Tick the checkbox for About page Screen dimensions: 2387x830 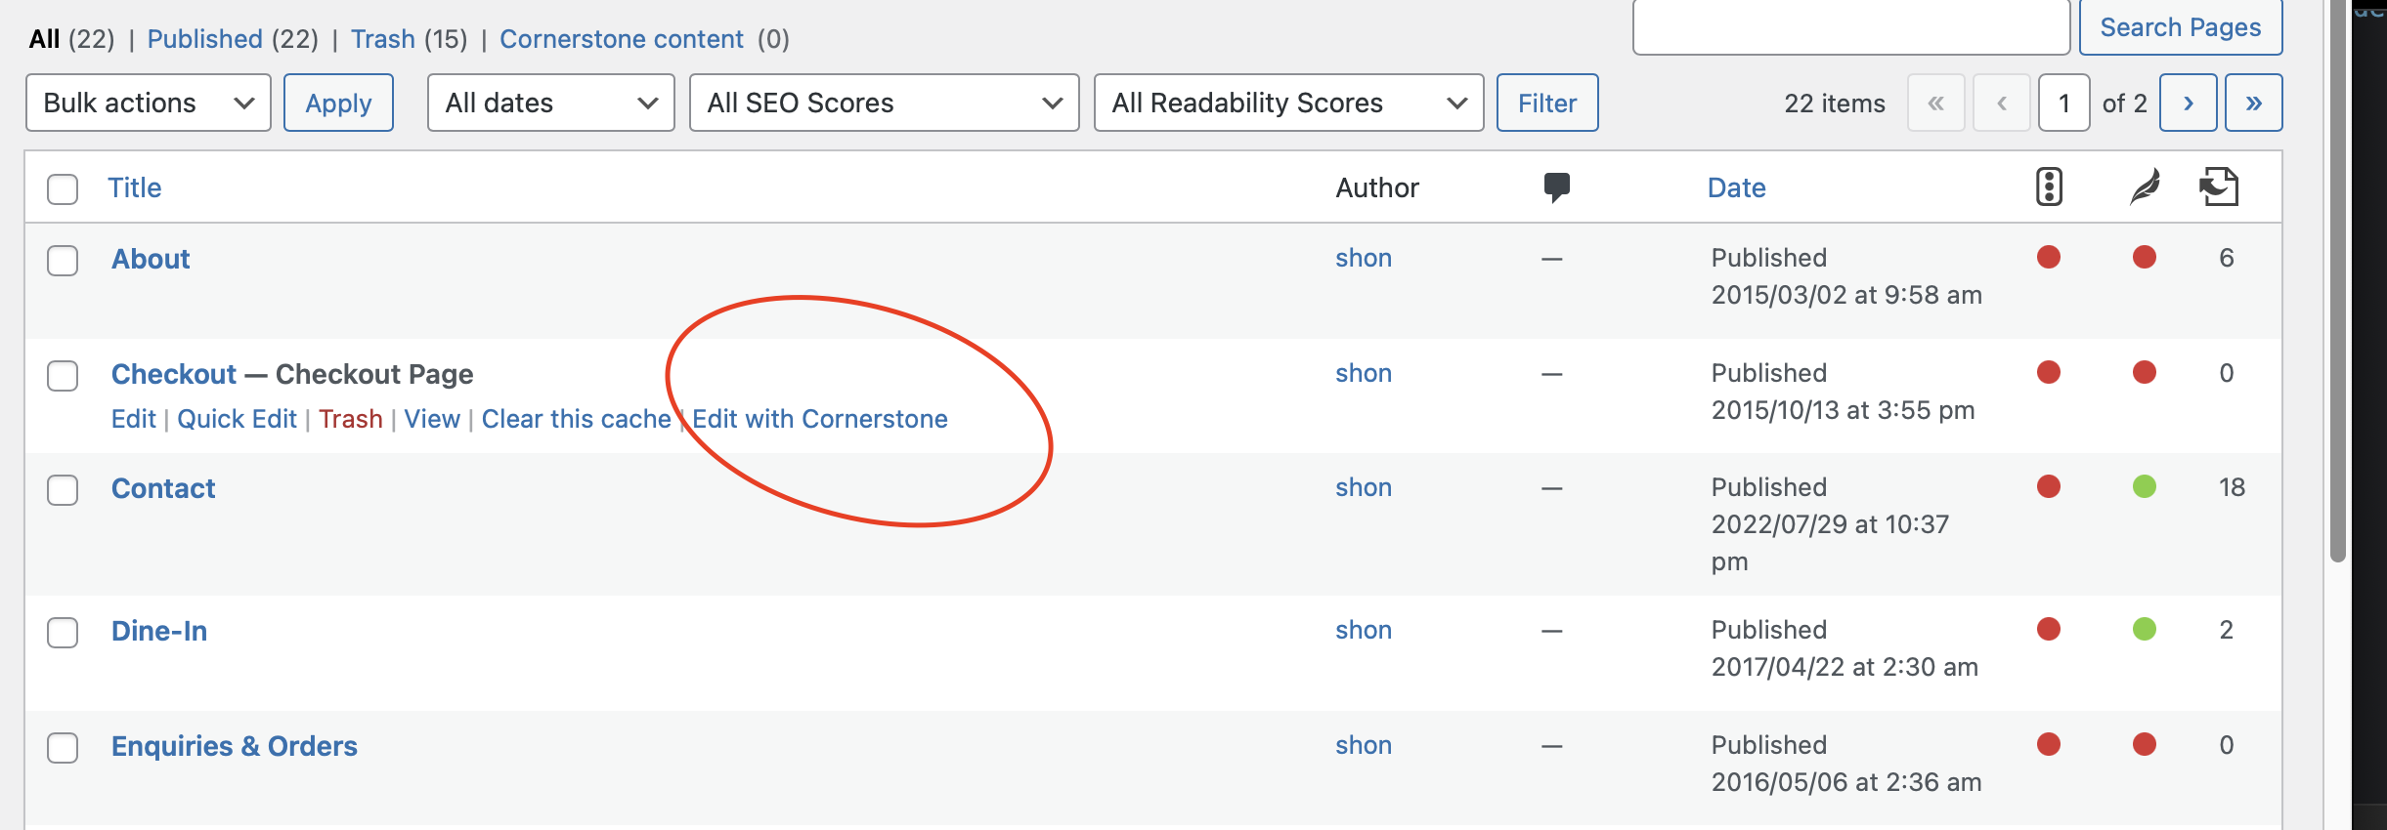coord(63,261)
